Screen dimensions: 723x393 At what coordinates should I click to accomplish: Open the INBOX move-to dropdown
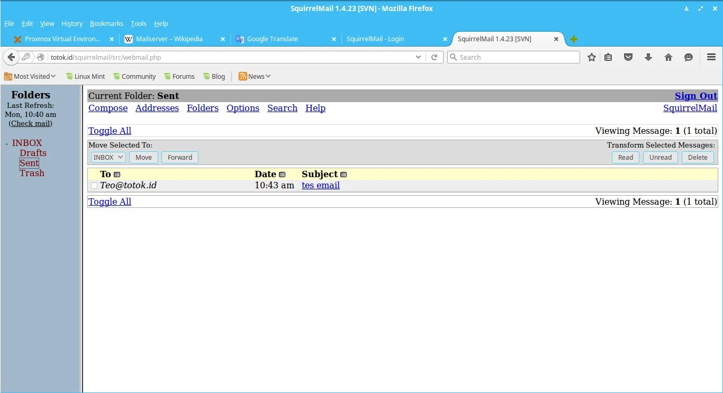[x=108, y=157]
